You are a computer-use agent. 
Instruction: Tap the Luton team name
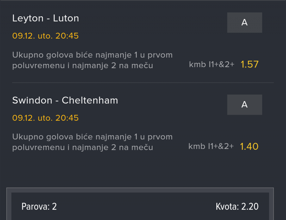[x=66, y=18]
